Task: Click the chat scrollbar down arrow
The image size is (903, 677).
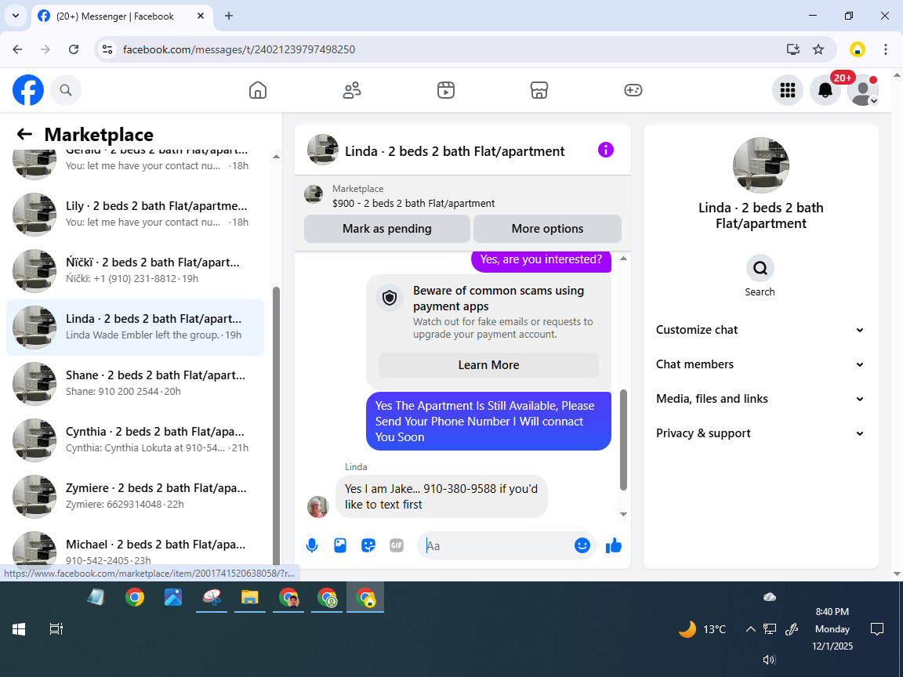Action: tap(623, 514)
